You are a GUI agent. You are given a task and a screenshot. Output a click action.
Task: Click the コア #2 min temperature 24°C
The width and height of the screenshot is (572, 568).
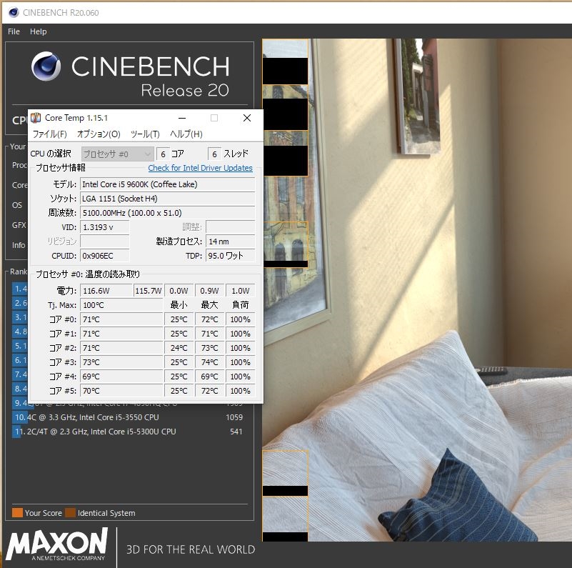tap(179, 348)
